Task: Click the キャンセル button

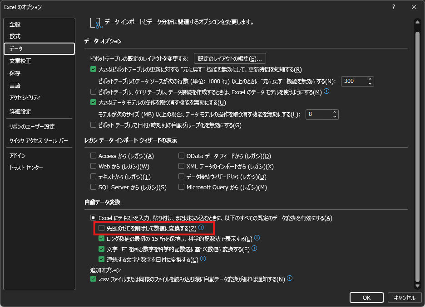Action: pos(404,297)
